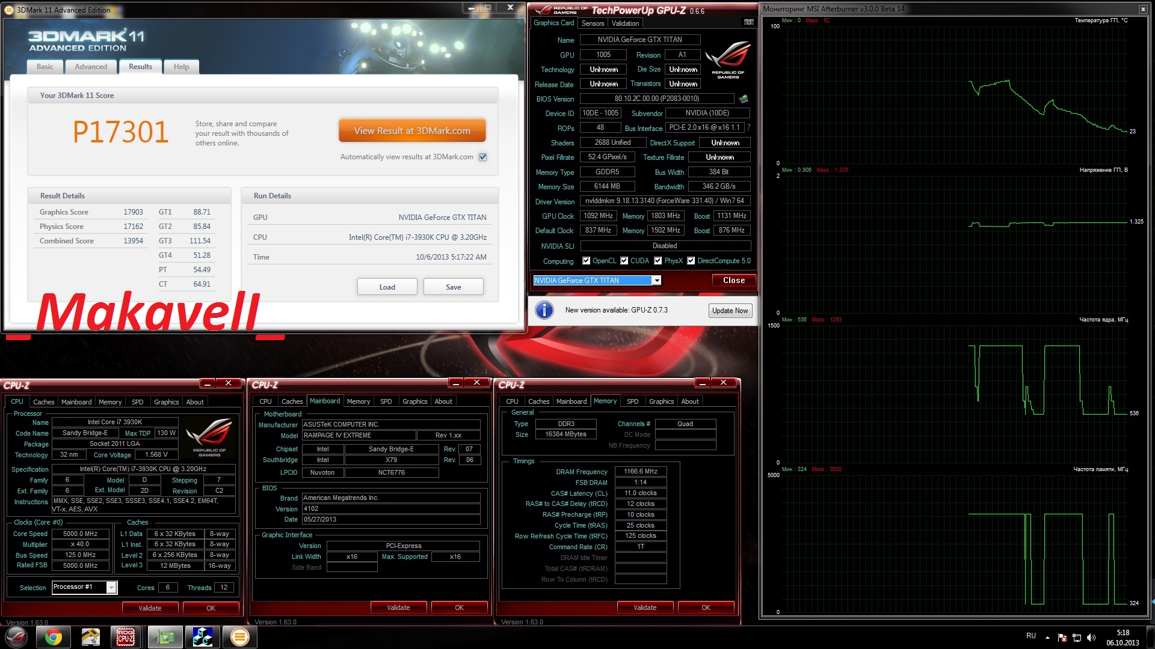Screen dimensions: 1155x649
Task: Click the Physics Score 17162 row
Action: point(91,227)
